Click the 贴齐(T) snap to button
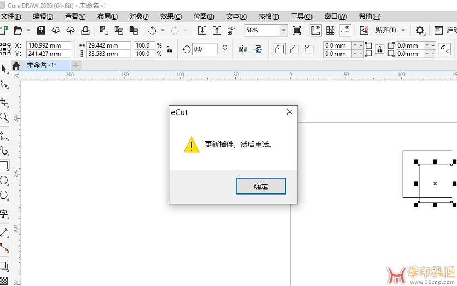 385,30
